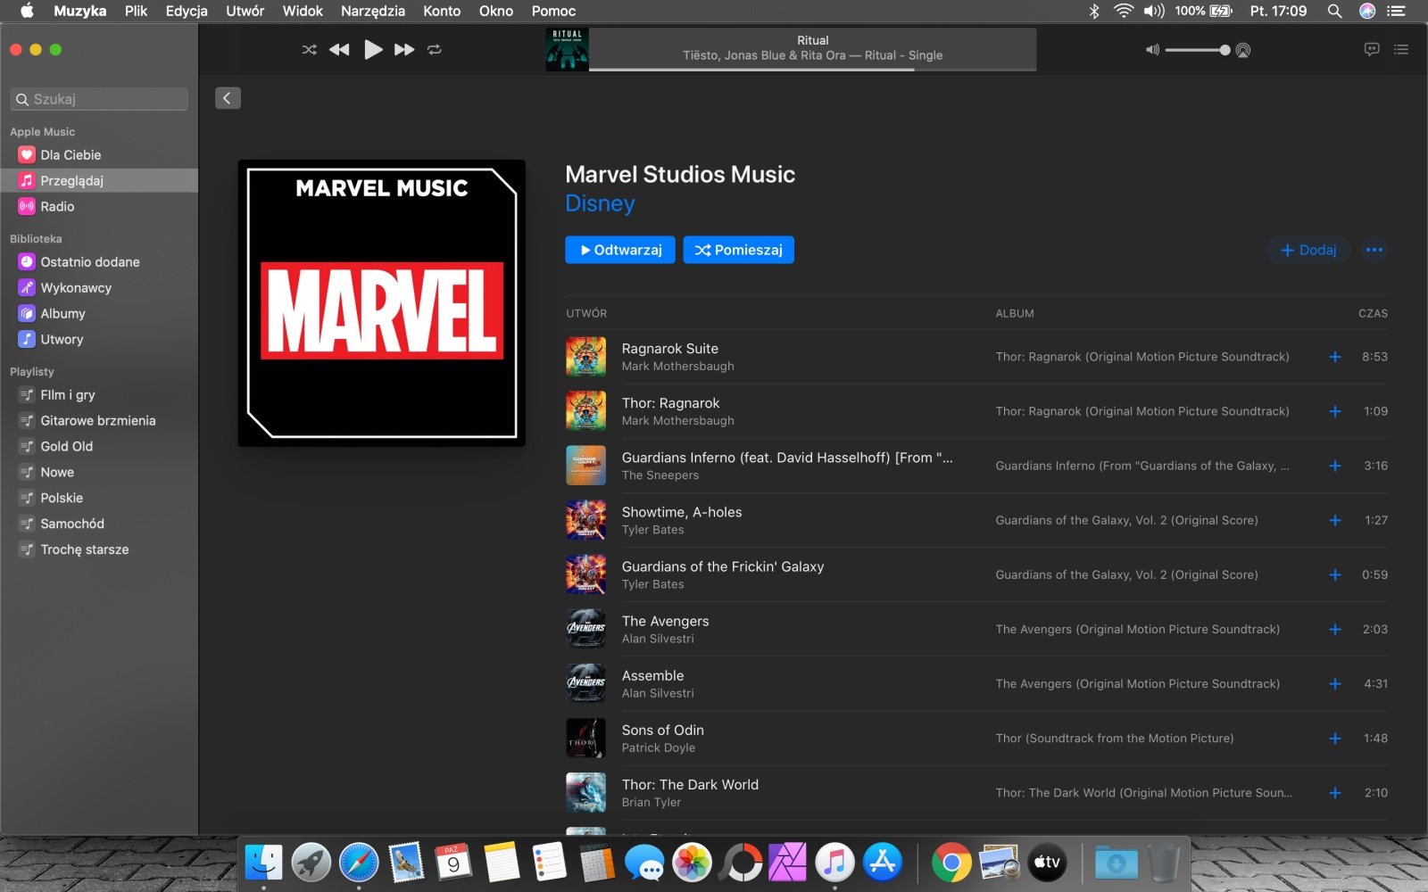
Task: Skip to the previous track
Action: 339,50
